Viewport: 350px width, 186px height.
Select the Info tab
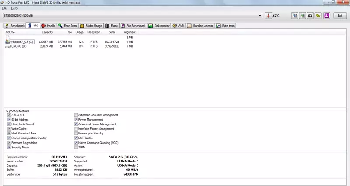click(x=33, y=25)
